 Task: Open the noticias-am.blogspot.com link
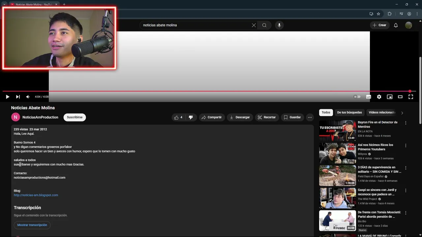(36, 195)
